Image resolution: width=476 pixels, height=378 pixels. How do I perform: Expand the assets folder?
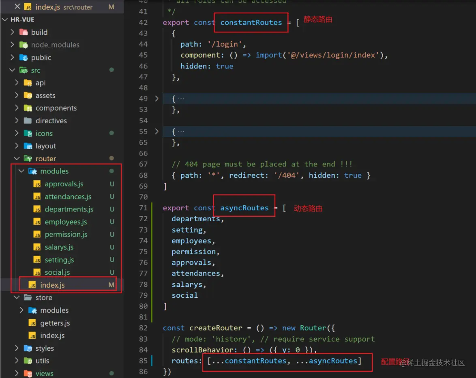[x=17, y=95]
